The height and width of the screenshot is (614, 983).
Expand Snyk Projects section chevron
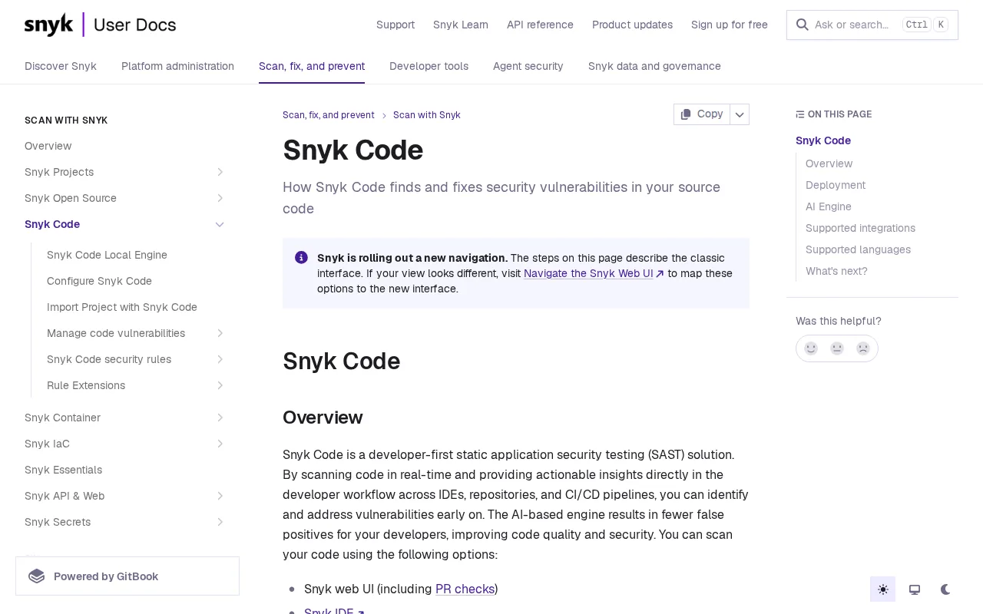pyautogui.click(x=220, y=172)
